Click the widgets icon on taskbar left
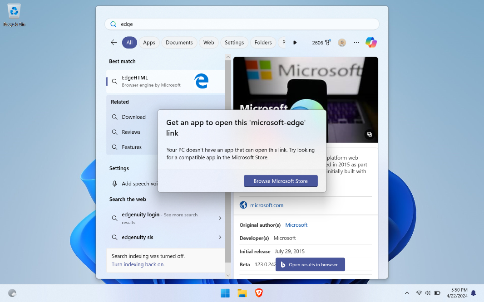Viewport: 484px width, 302px height. point(12,293)
